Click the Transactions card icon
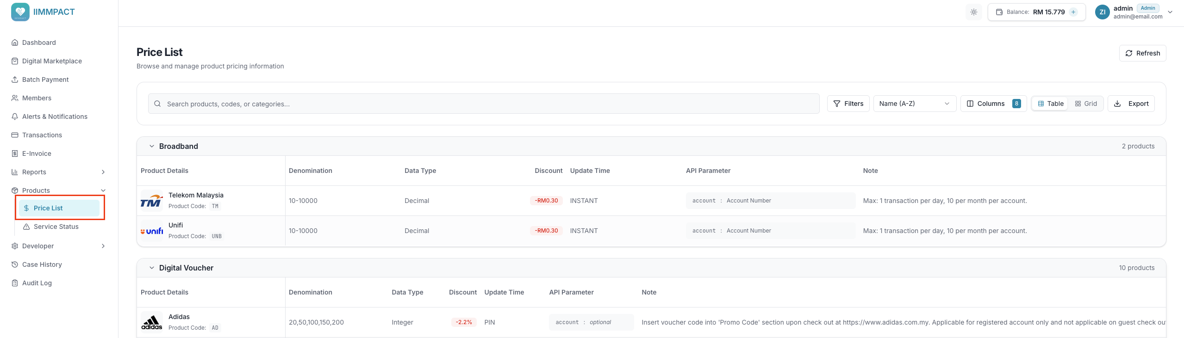Screen dimensions: 1184x338 tap(15, 135)
